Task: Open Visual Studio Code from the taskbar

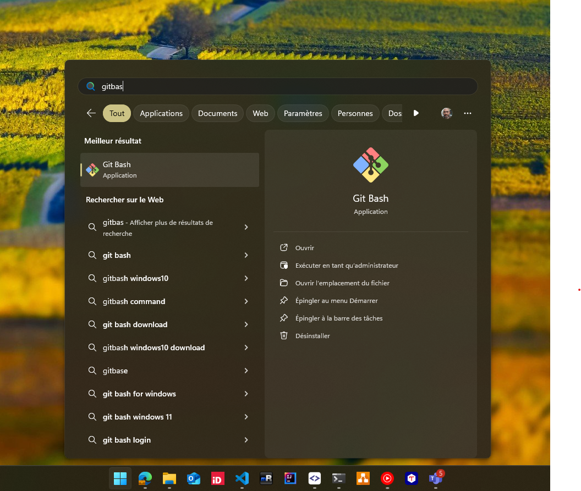Action: click(242, 478)
